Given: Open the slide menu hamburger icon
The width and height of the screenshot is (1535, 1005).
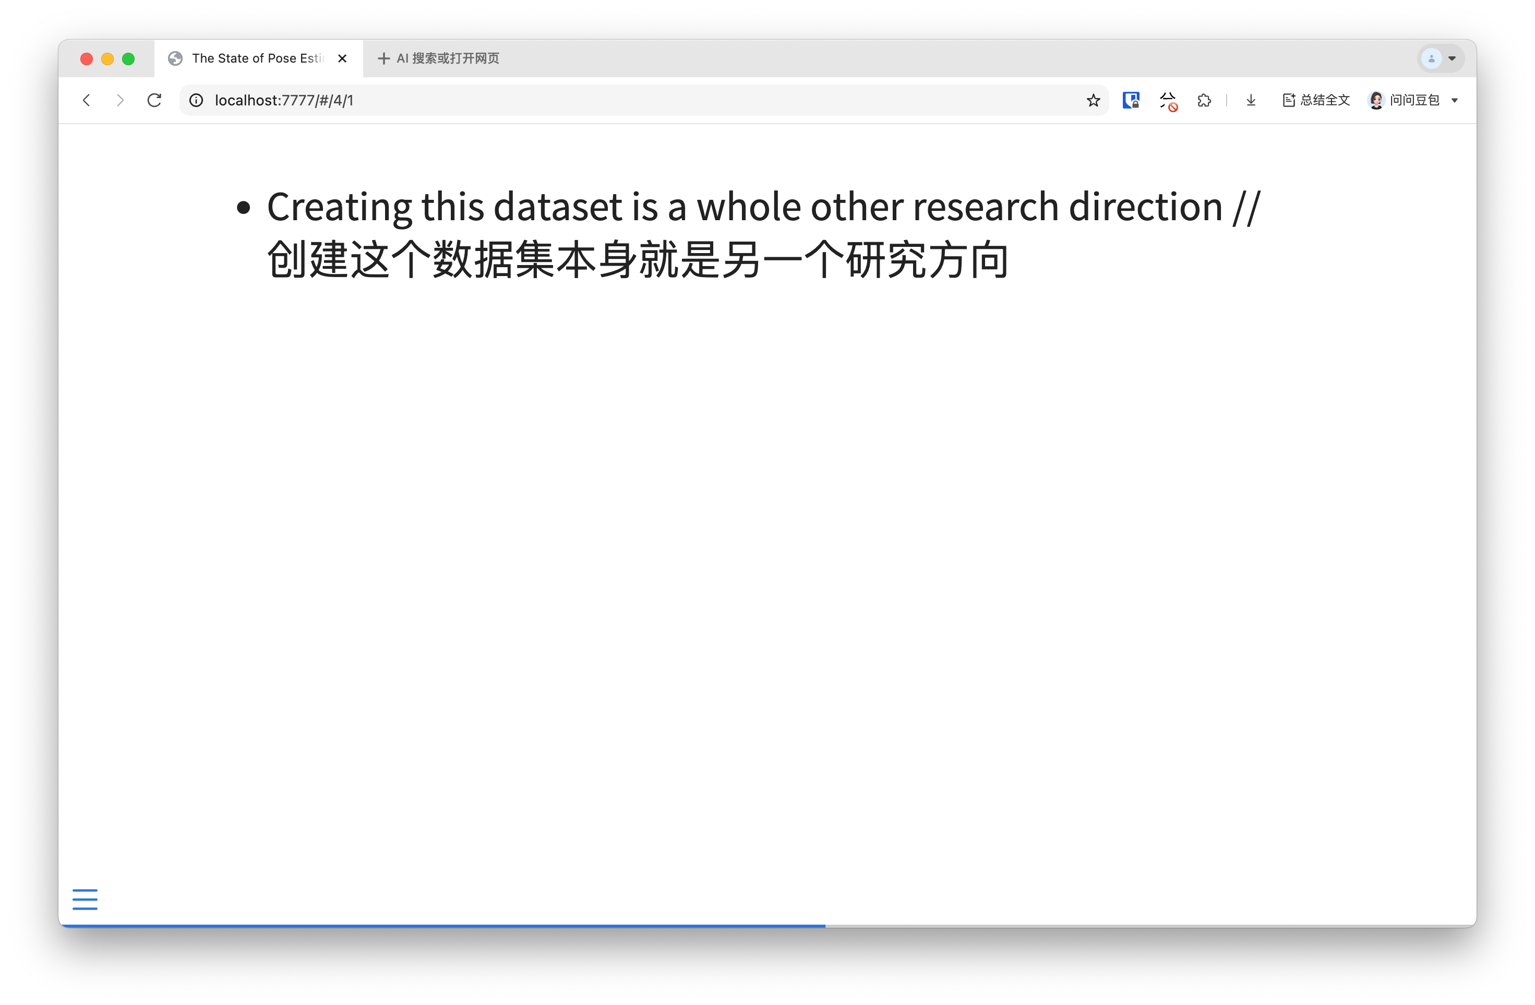Looking at the screenshot, I should click(x=85, y=899).
